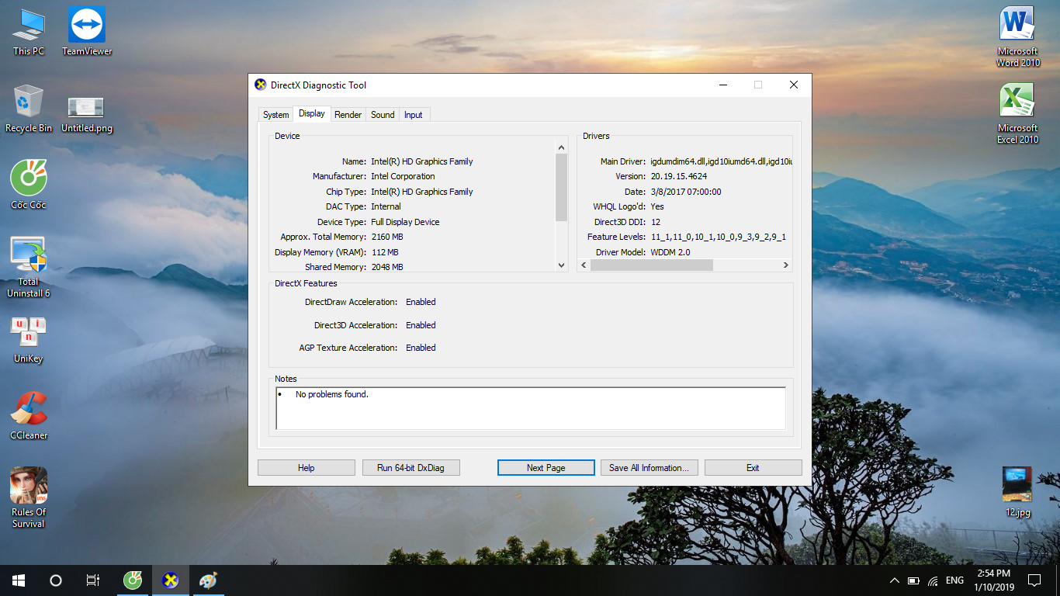Viewport: 1060px width, 596px height.
Task: Open the Rules Of Survival game icon
Action: coord(29,486)
